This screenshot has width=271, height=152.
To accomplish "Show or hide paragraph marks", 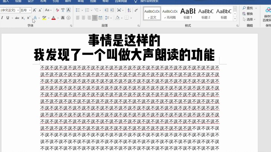I will pyautogui.click(x=136, y=10).
